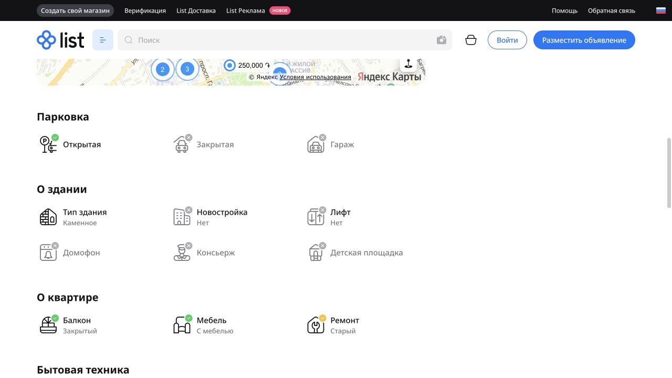Click Создать свой магазин button
The image size is (672, 378).
(x=75, y=10)
